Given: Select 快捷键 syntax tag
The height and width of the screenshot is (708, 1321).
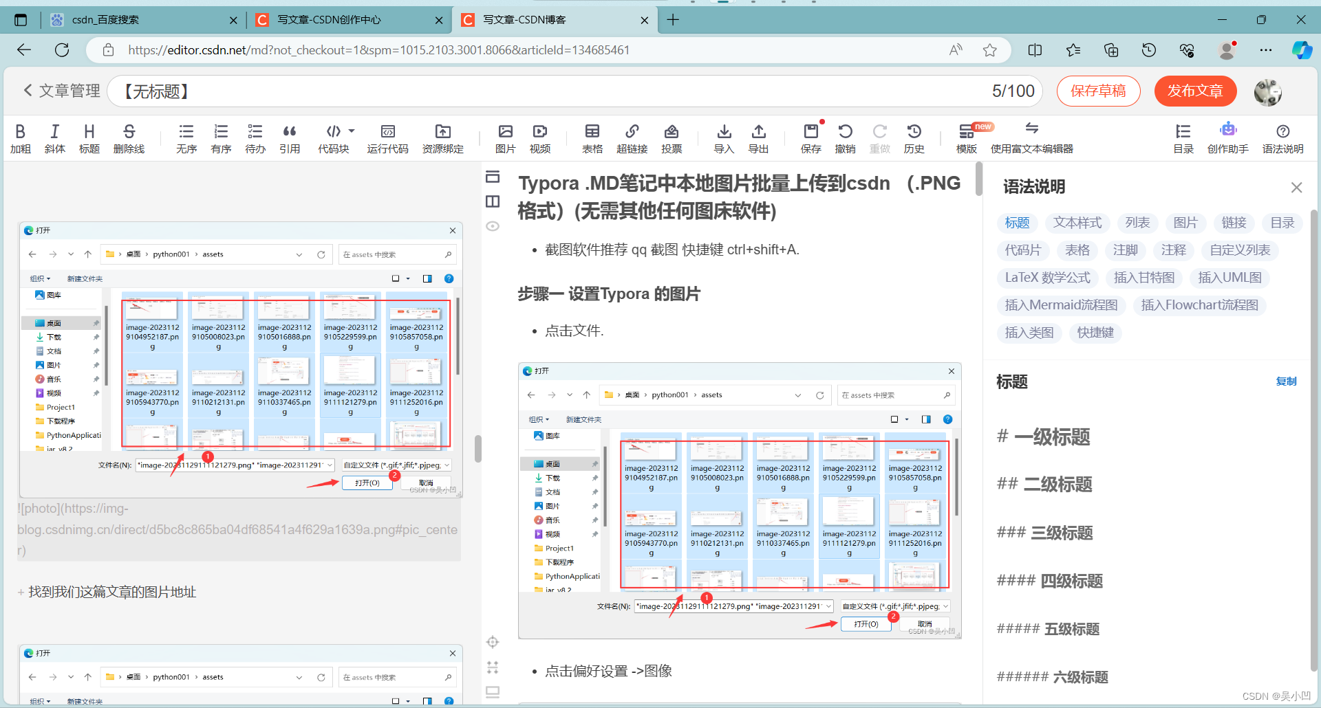Looking at the screenshot, I should click(1096, 333).
